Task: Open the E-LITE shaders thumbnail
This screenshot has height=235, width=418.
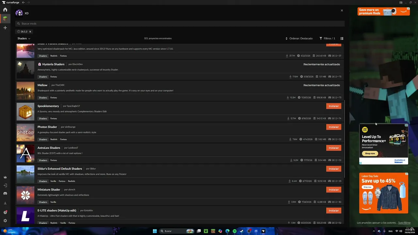Action: pyautogui.click(x=25, y=215)
